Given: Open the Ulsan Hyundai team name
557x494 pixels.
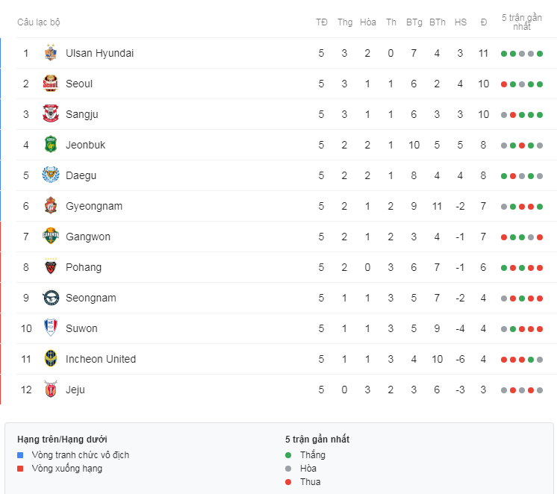Looking at the screenshot, I should click(x=99, y=53).
